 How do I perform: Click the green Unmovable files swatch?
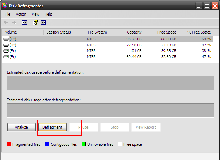point(84,144)
